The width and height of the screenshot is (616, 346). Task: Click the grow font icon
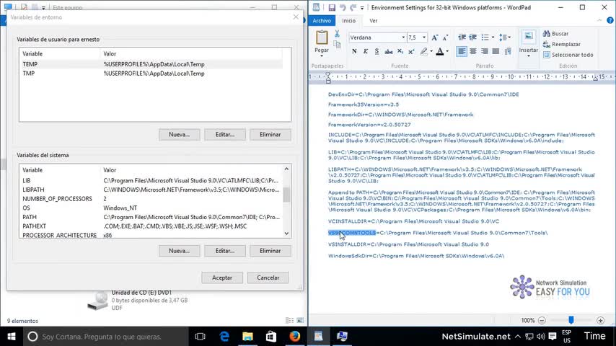pyautogui.click(x=434, y=37)
